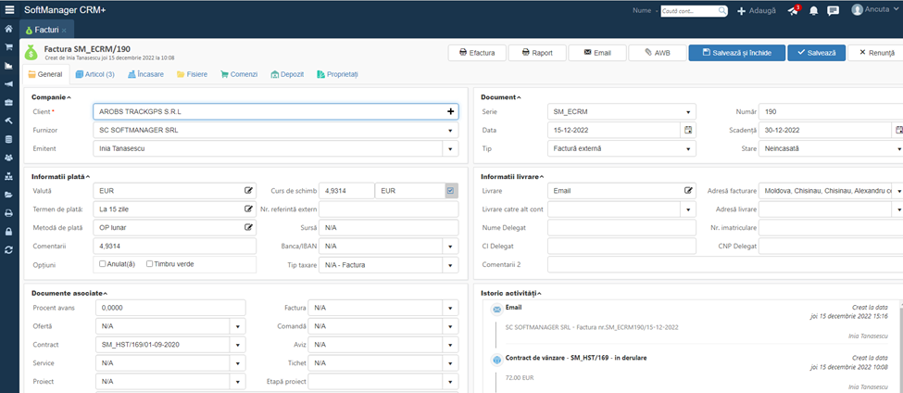Click the Procent avans field
The image size is (903, 393).
170,308
